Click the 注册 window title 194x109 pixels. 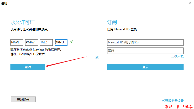pos(4,3)
